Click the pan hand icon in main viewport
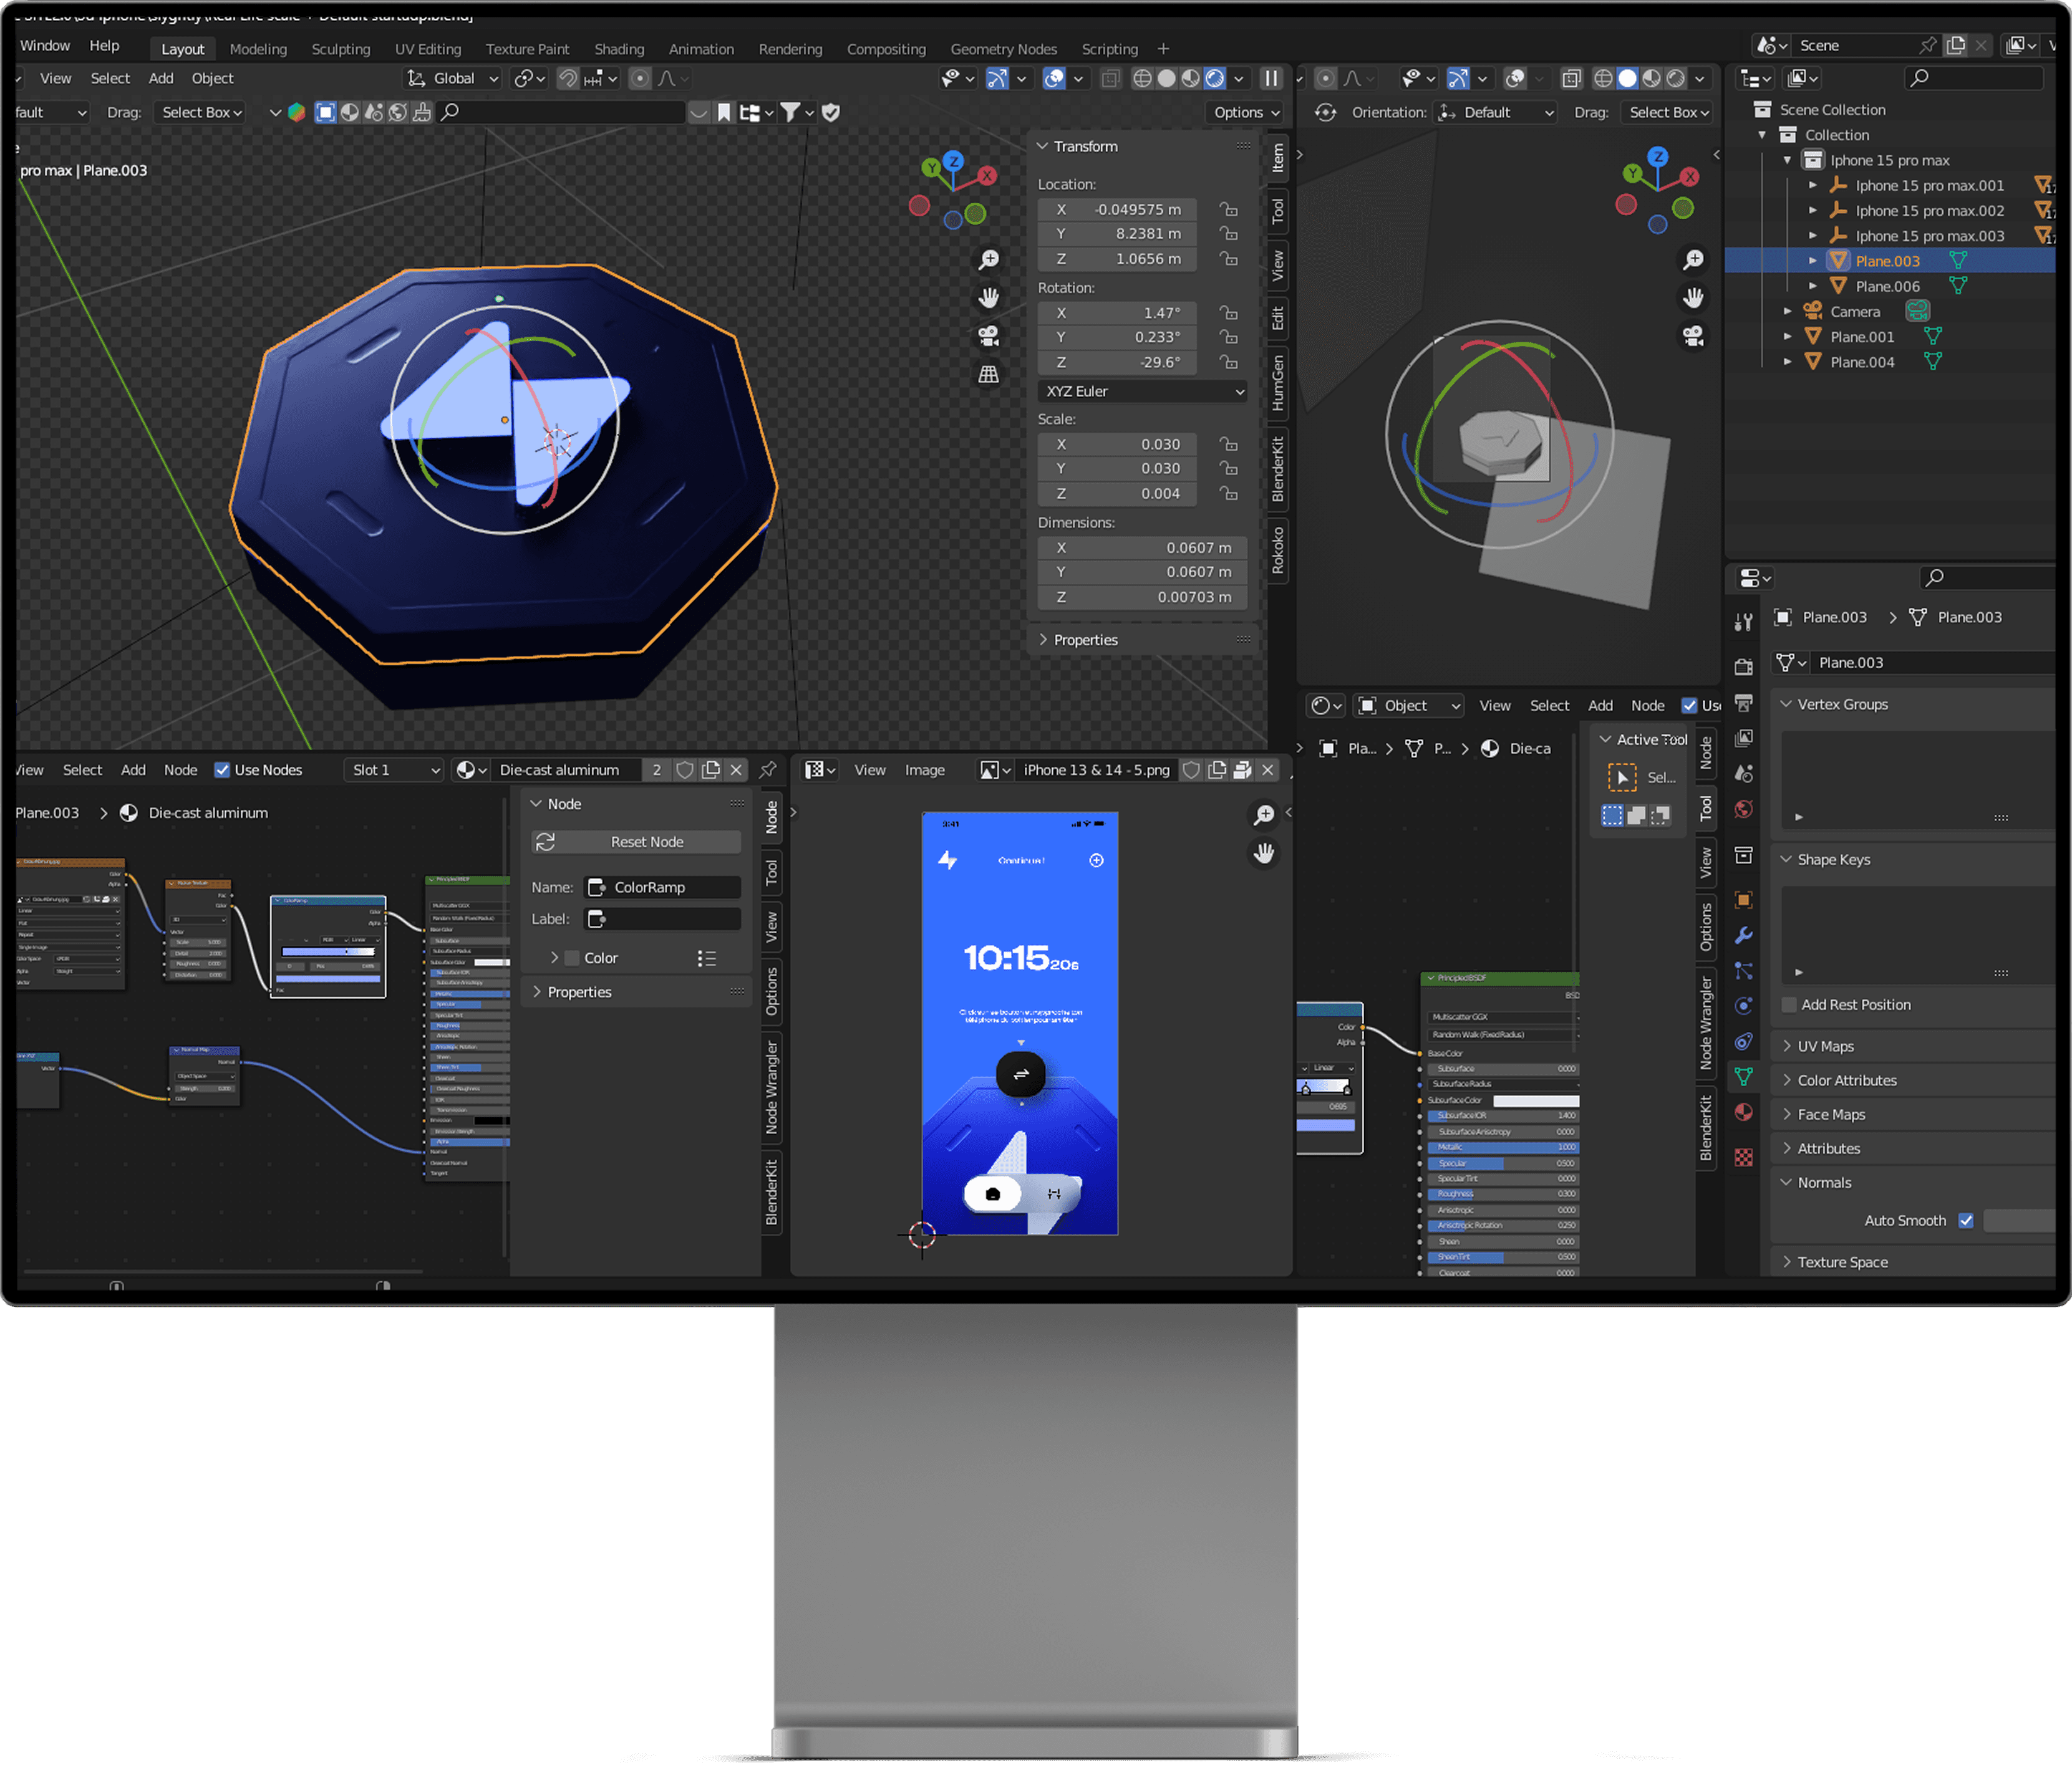This screenshot has width=2072, height=1770. pos(988,298)
